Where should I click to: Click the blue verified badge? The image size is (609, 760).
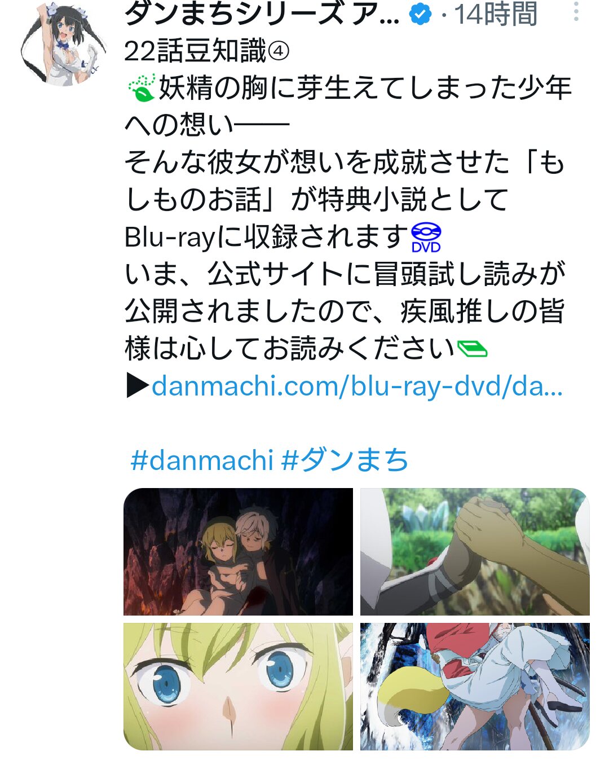coord(421,14)
